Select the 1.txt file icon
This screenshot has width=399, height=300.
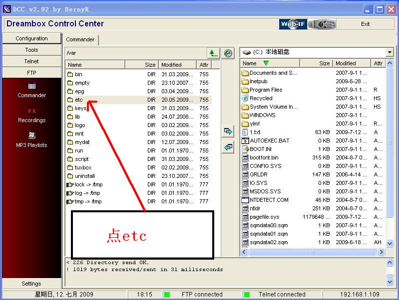(x=245, y=132)
